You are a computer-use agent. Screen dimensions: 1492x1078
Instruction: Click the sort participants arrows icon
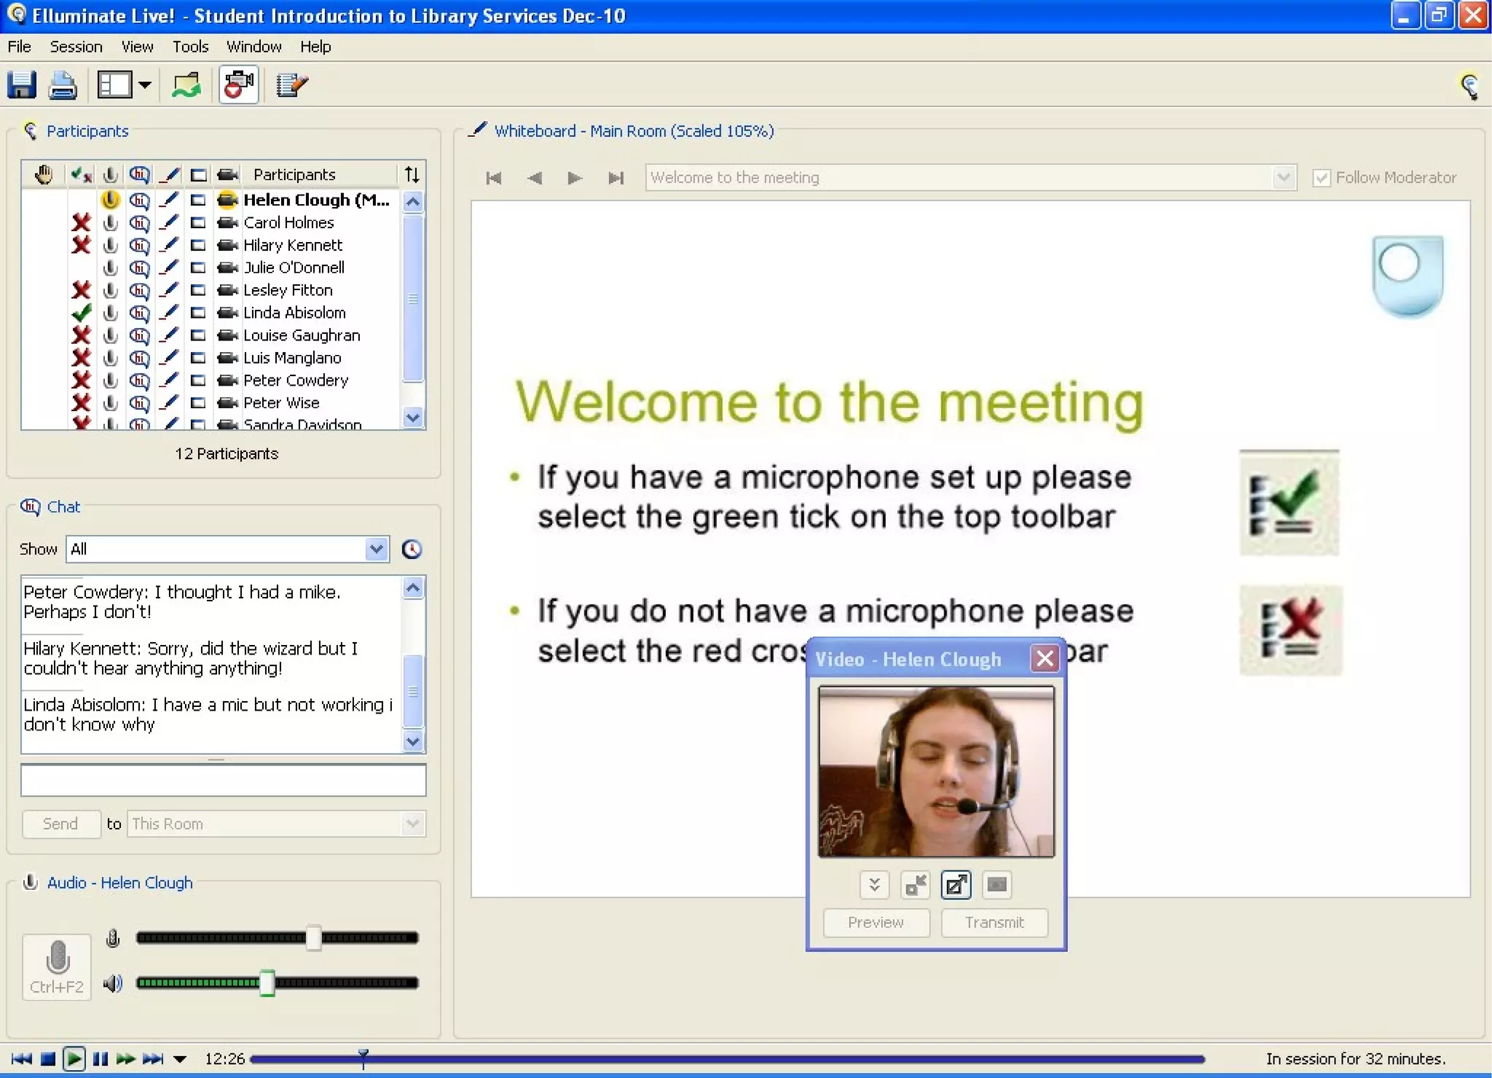(412, 174)
